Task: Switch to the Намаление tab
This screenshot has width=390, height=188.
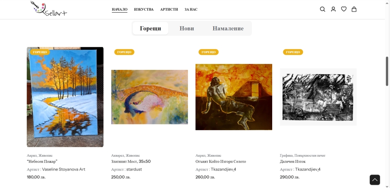Action: [x=228, y=28]
